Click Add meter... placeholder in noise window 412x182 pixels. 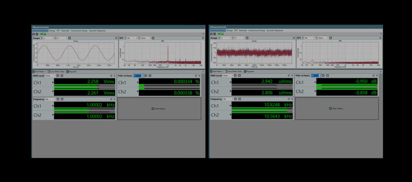click(337, 109)
